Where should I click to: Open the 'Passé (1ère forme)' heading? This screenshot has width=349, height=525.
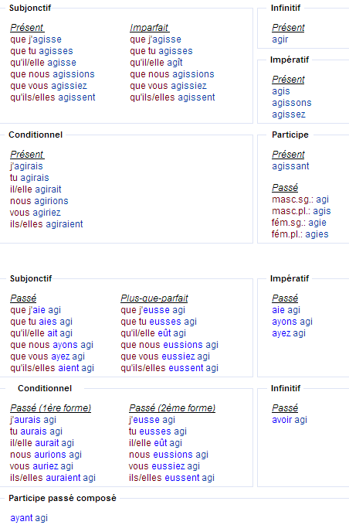[x=50, y=407]
